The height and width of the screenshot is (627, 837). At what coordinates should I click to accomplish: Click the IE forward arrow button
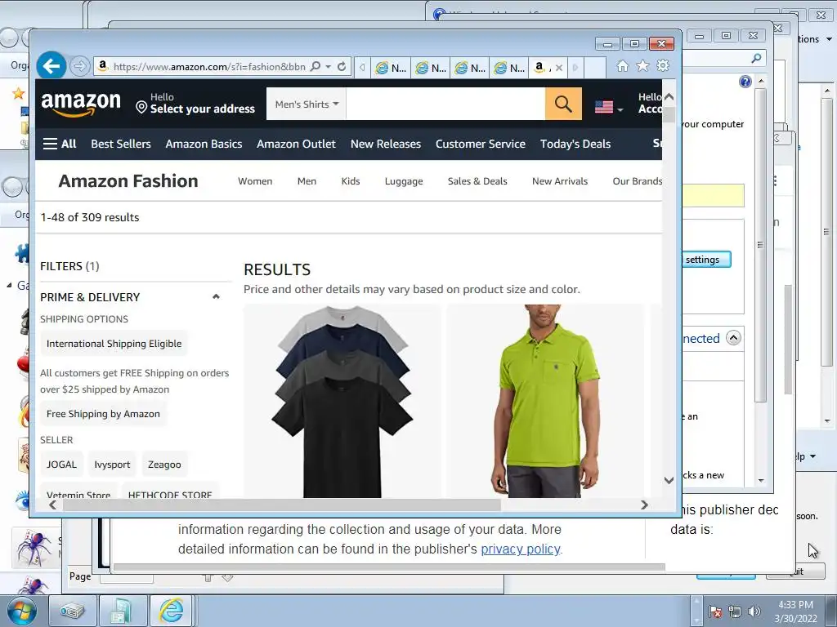tap(79, 66)
